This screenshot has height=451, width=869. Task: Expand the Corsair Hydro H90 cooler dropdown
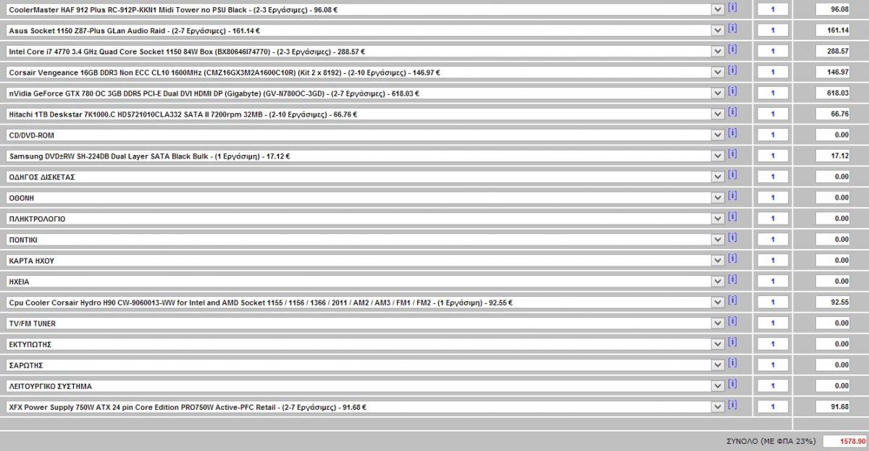coord(717,303)
